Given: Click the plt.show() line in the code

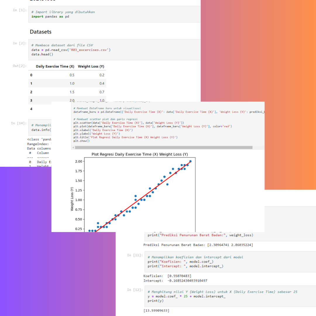Looking at the screenshot, I should coord(82,141).
